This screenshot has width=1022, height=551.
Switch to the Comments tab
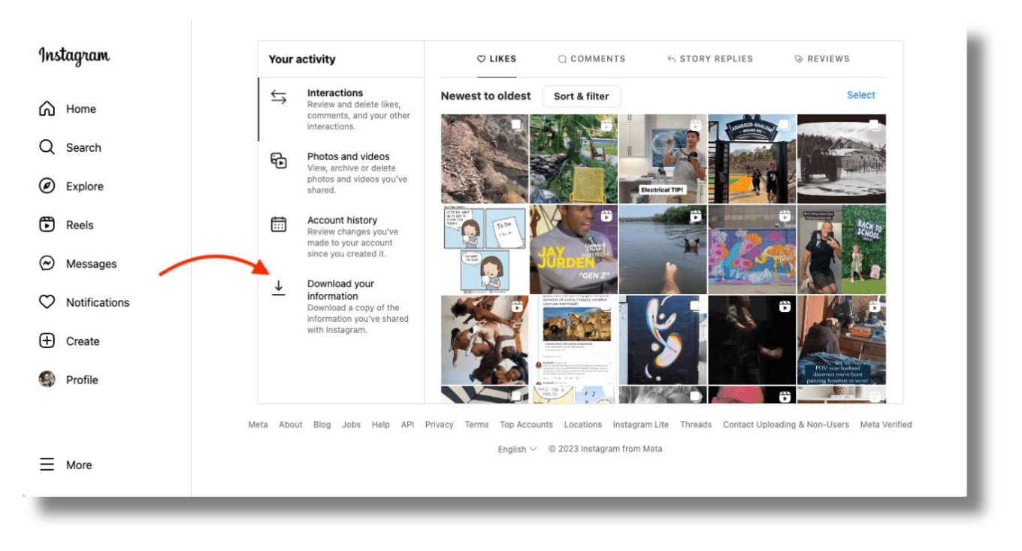click(591, 59)
